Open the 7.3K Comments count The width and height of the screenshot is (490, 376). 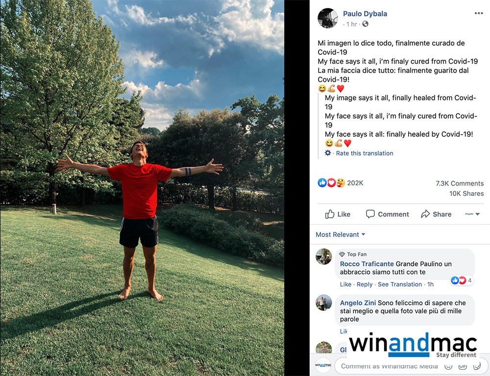[460, 183]
